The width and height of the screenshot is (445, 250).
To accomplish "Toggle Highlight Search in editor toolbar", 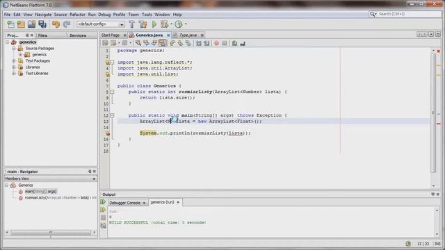I will 162,43.
